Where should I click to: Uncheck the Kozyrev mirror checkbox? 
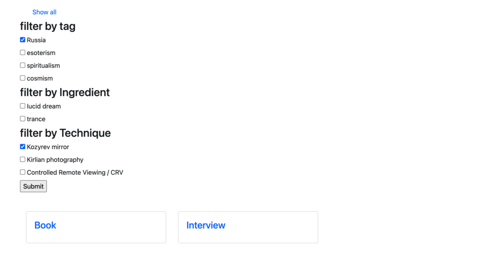(22, 147)
